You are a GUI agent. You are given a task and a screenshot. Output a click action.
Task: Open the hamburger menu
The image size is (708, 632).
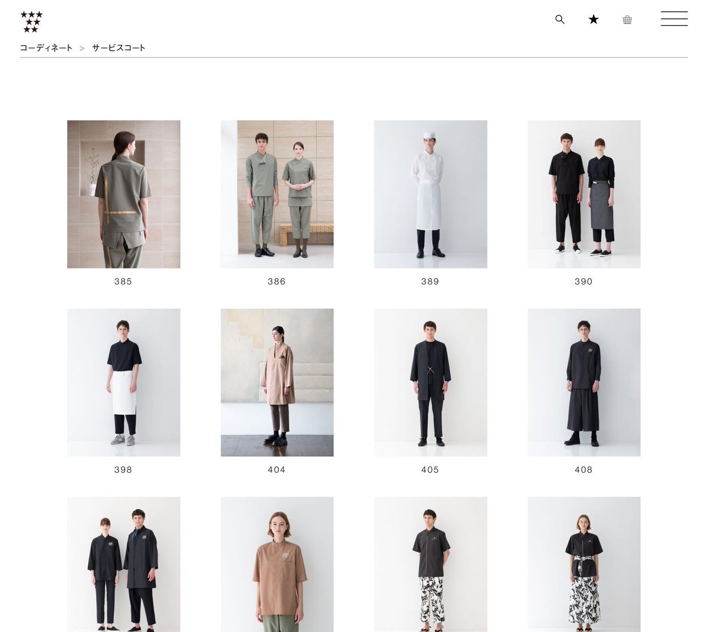point(674,19)
